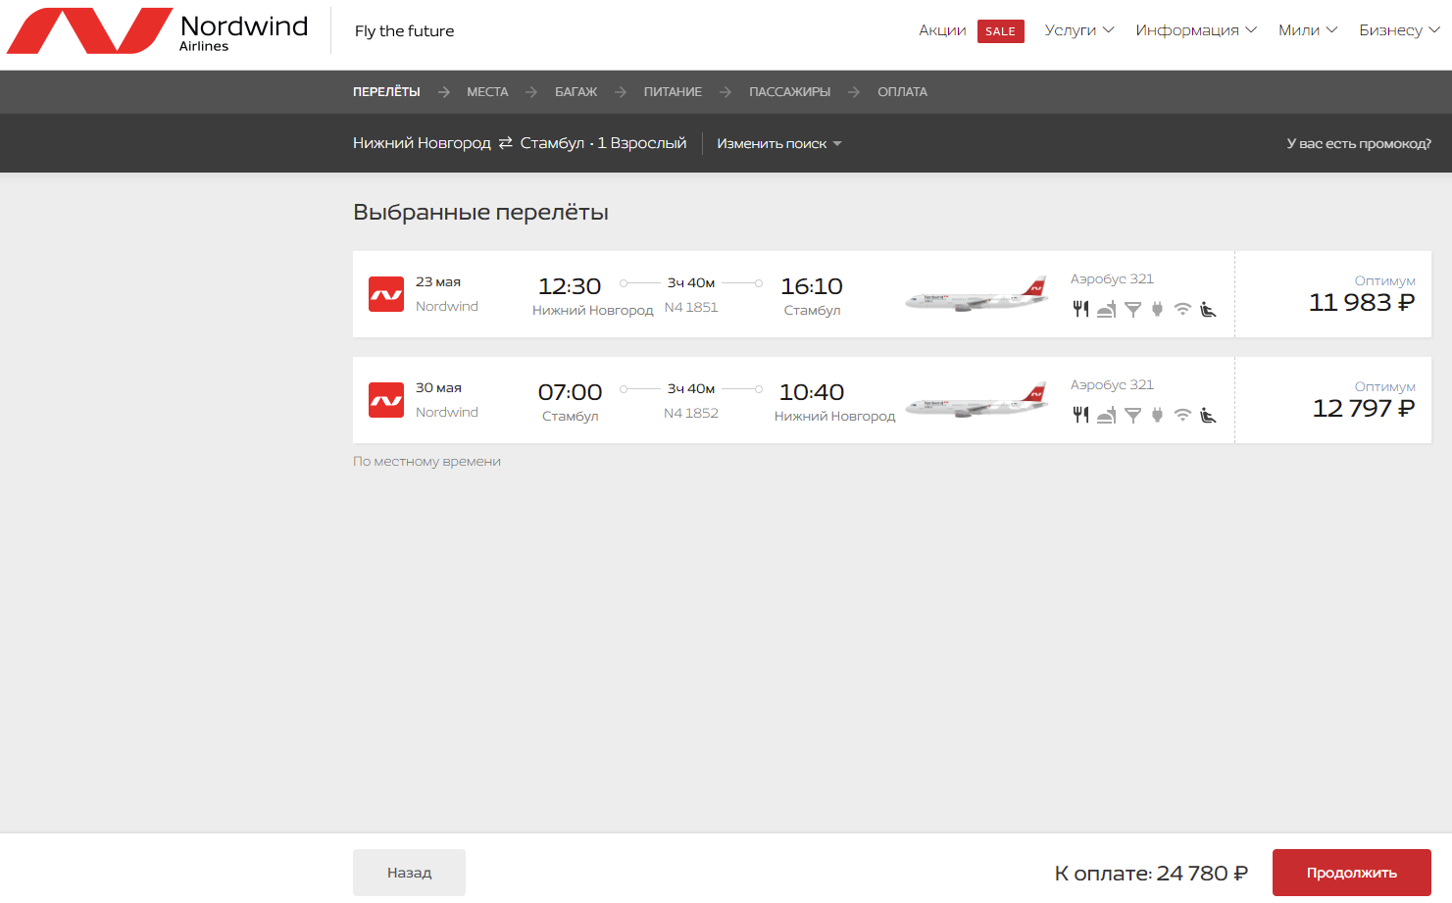
Task: Click the Nordwind carrier logo on the 30 мая flight
Action: click(x=386, y=400)
